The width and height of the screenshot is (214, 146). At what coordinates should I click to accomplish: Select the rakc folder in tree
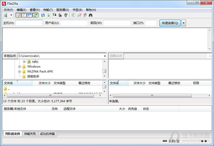click(35, 61)
